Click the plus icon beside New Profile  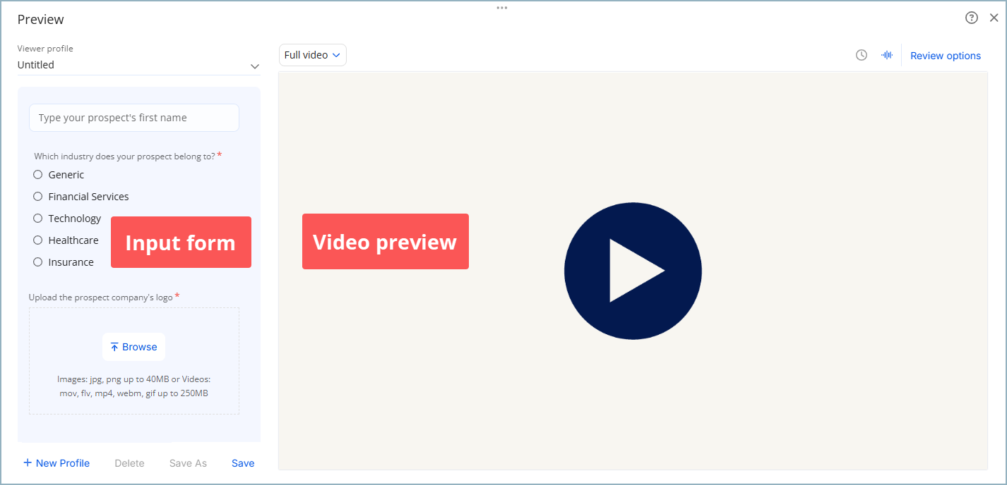pyautogui.click(x=26, y=462)
